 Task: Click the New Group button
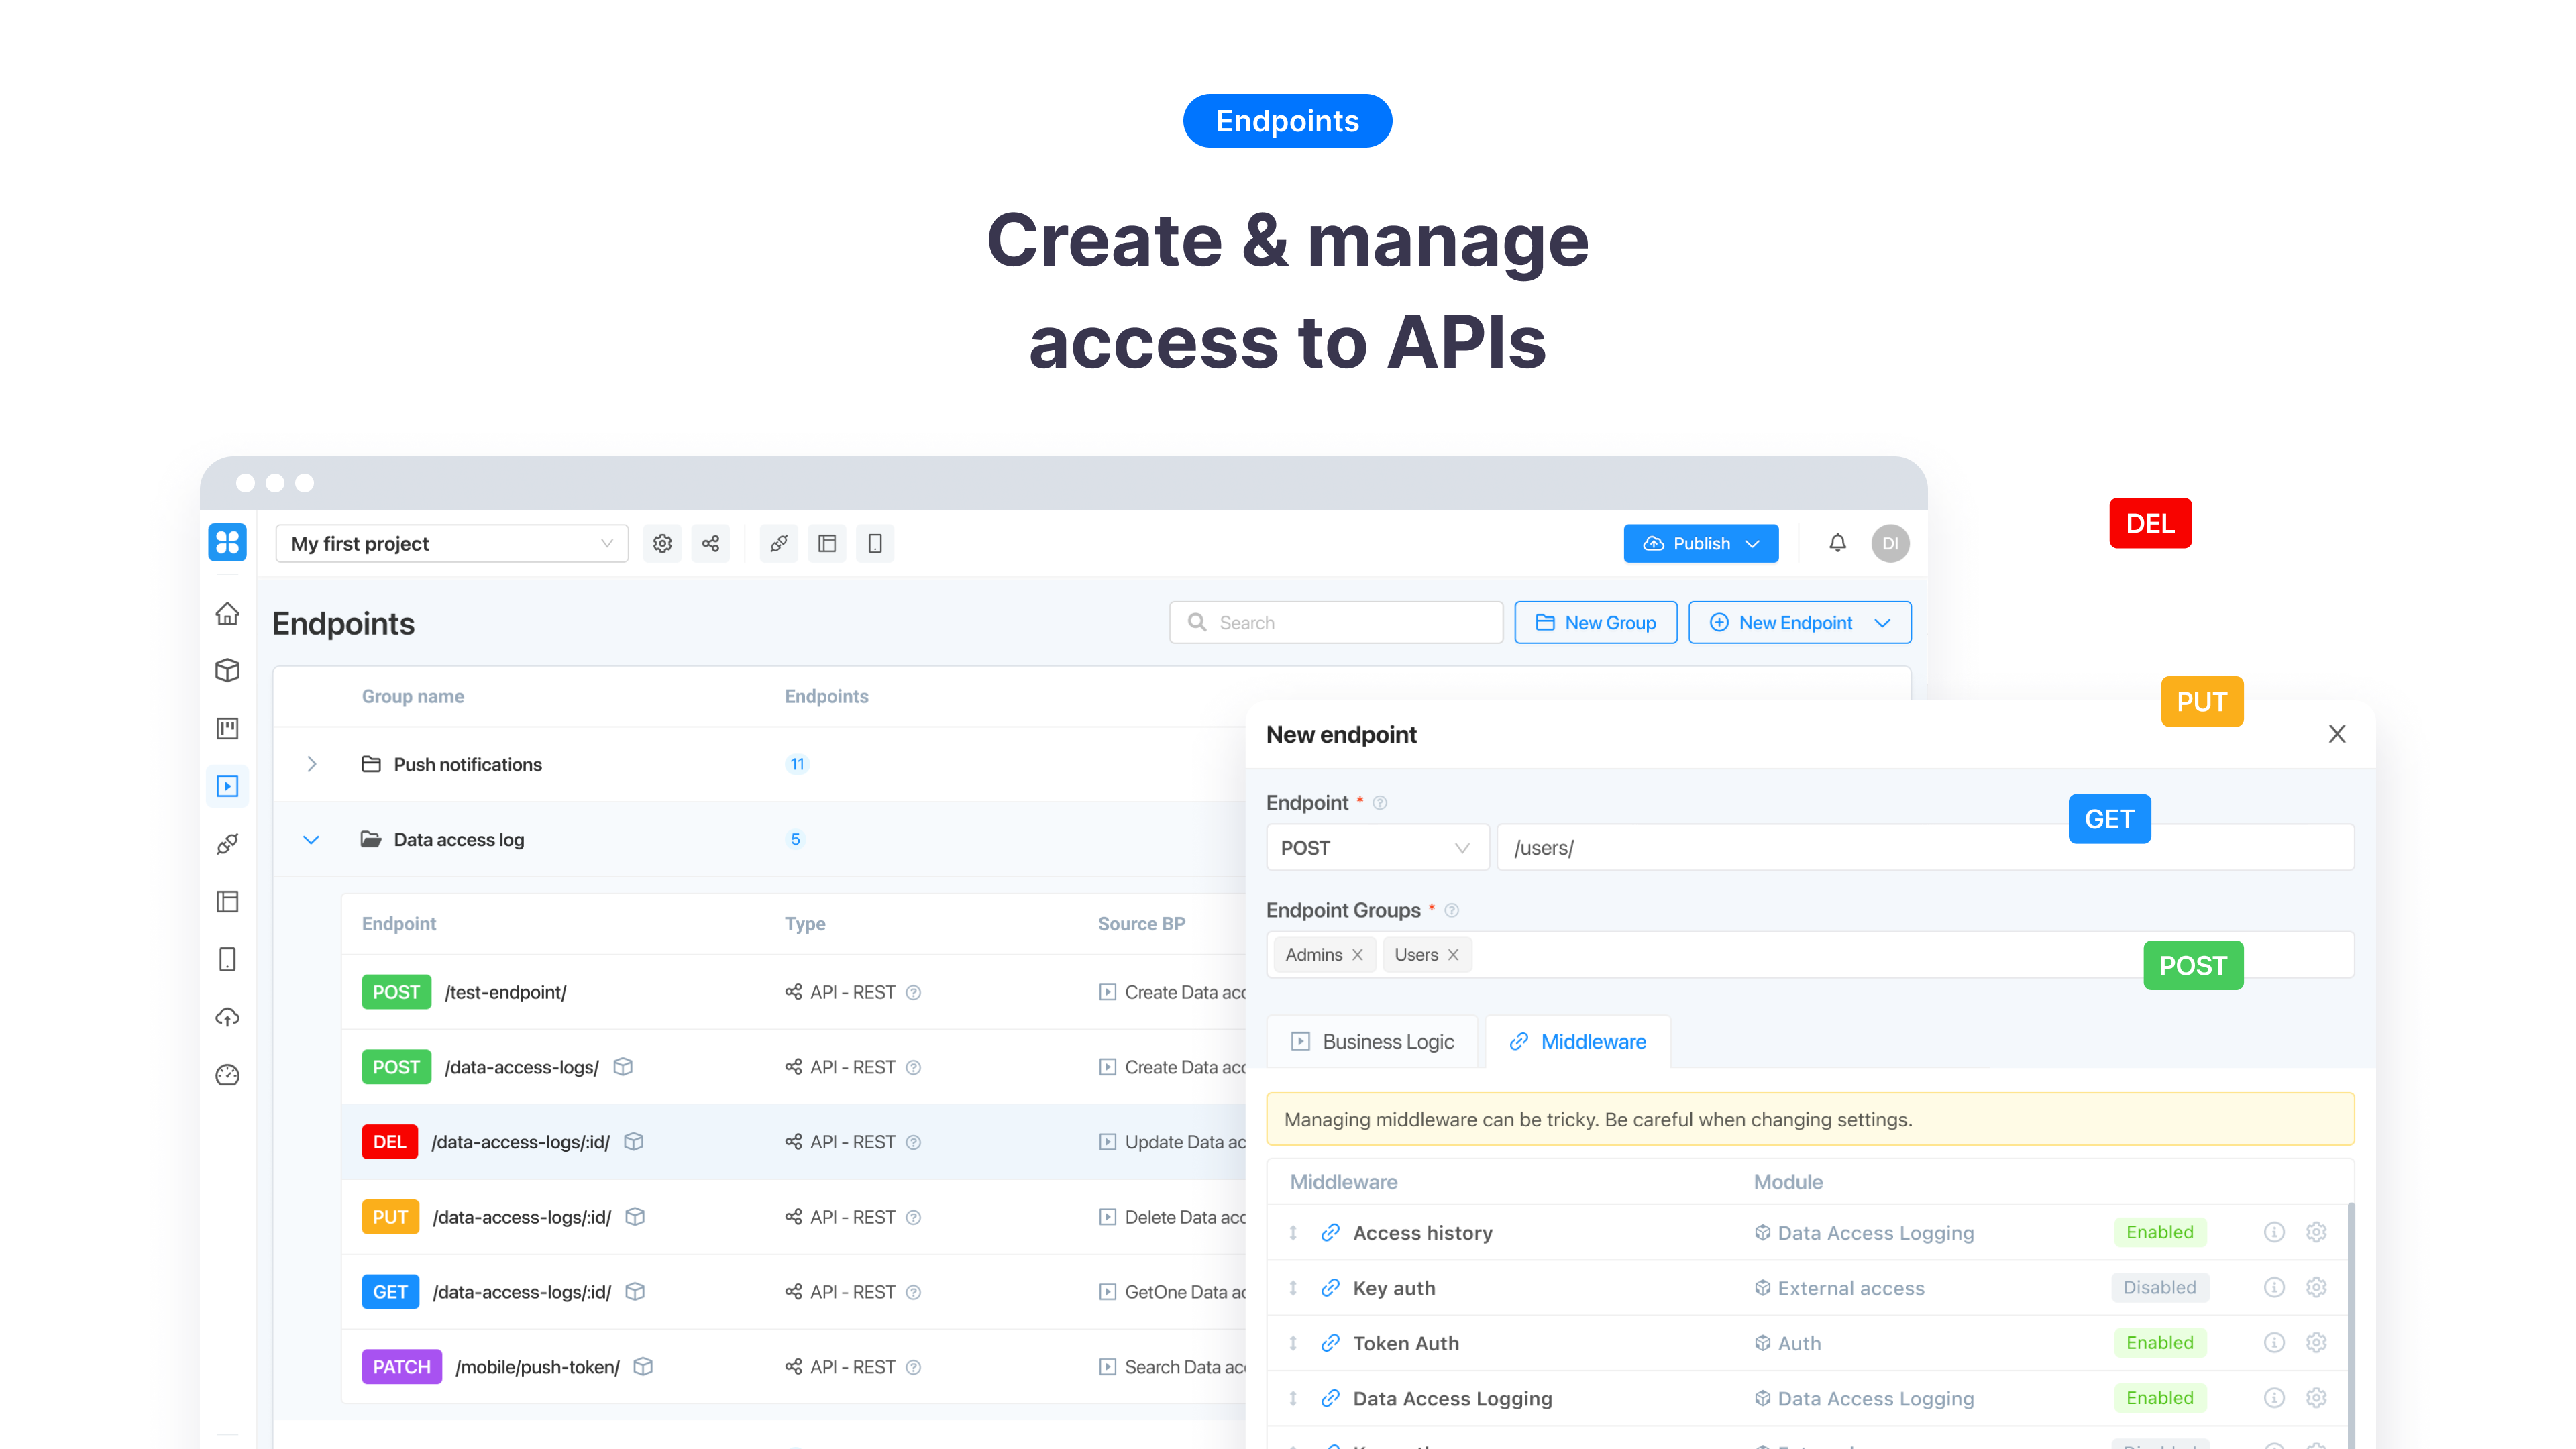1593,621
